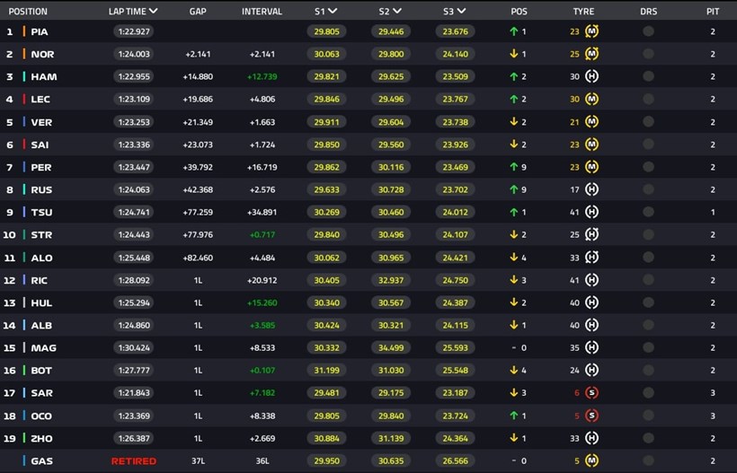
Task: Select driver VER in the standings
Action: (x=41, y=122)
